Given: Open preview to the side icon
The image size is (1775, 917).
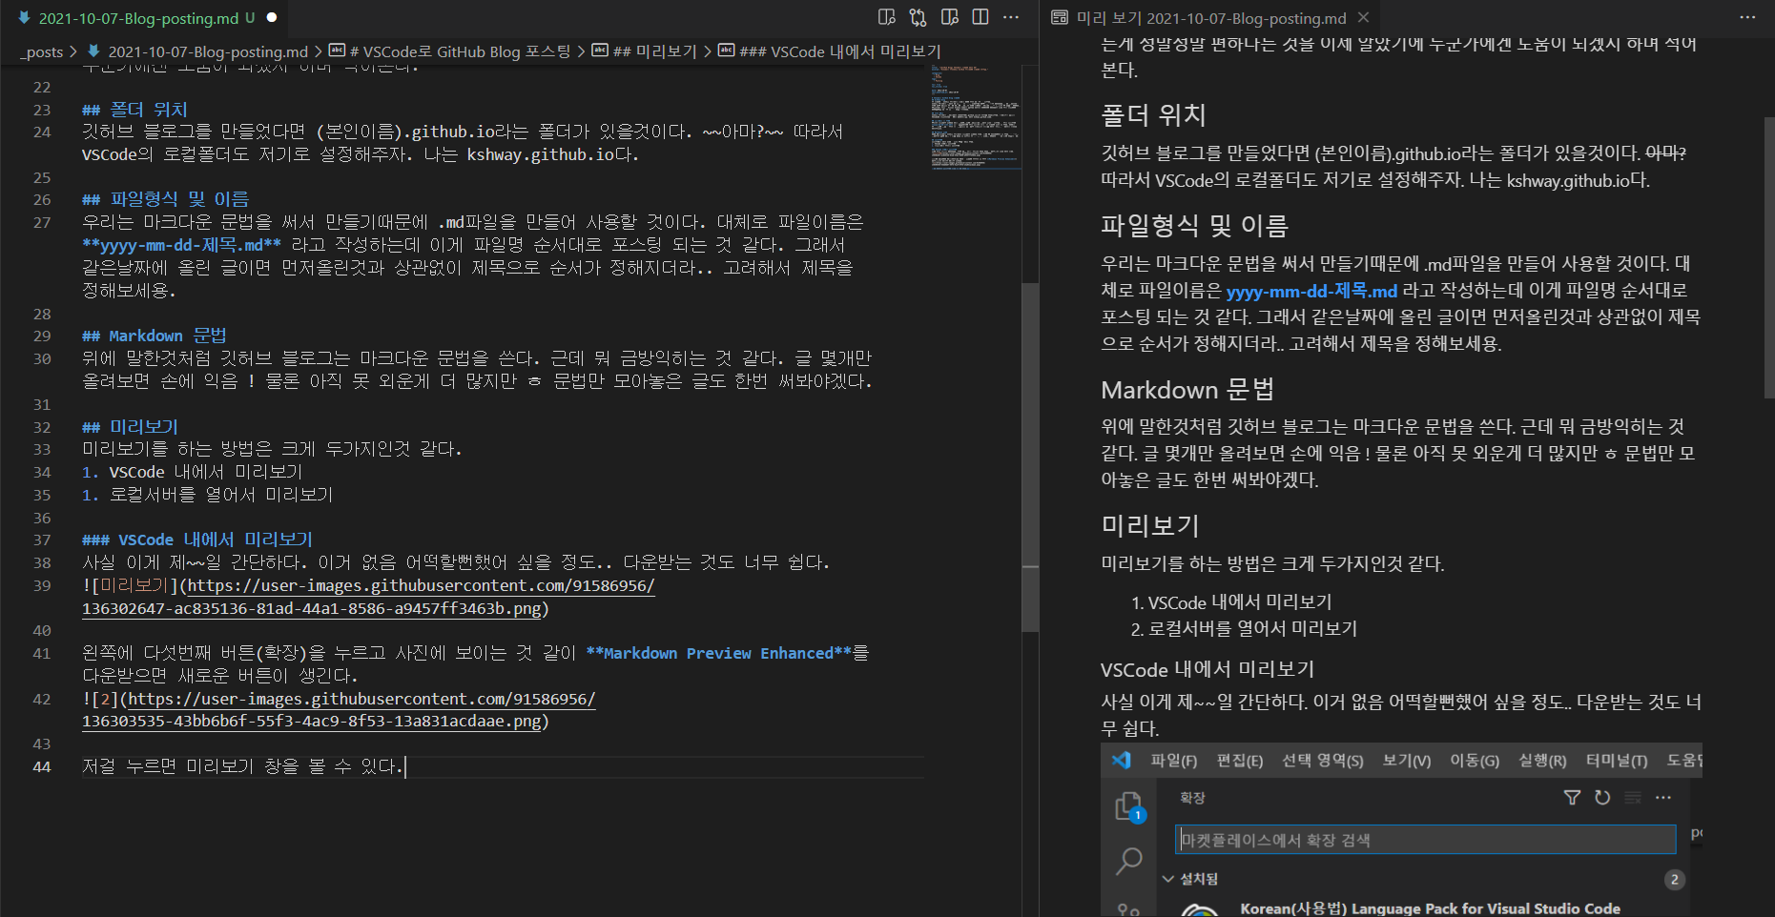Looking at the screenshot, I should 949,17.
